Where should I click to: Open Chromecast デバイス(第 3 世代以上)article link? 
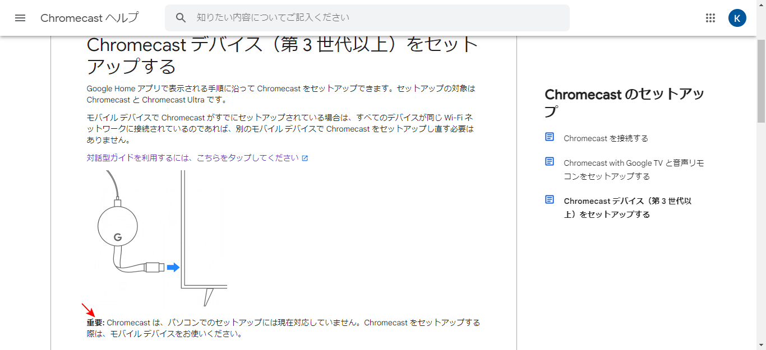[627, 208]
